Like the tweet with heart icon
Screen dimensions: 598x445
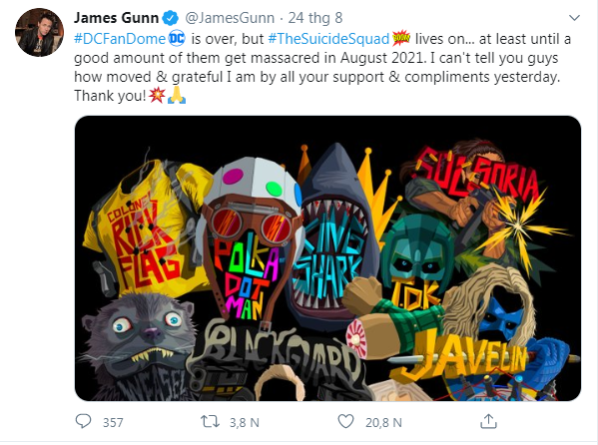click(x=345, y=422)
